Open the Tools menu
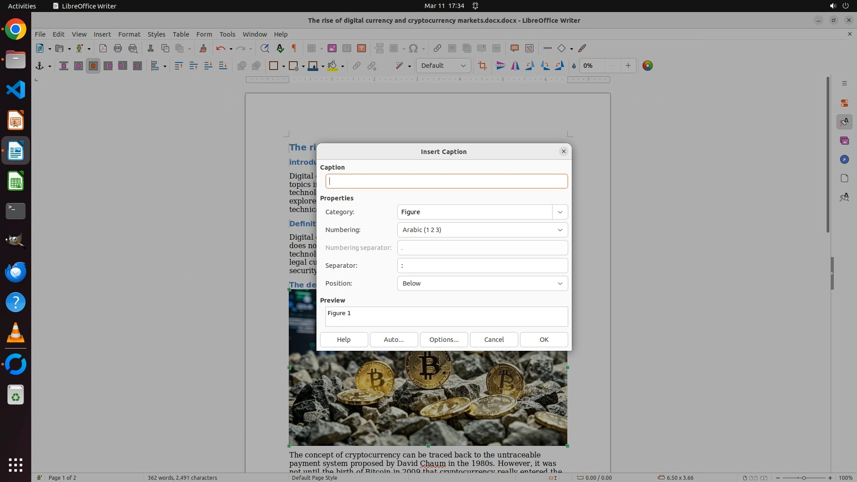The height and width of the screenshot is (482, 857). (227, 34)
